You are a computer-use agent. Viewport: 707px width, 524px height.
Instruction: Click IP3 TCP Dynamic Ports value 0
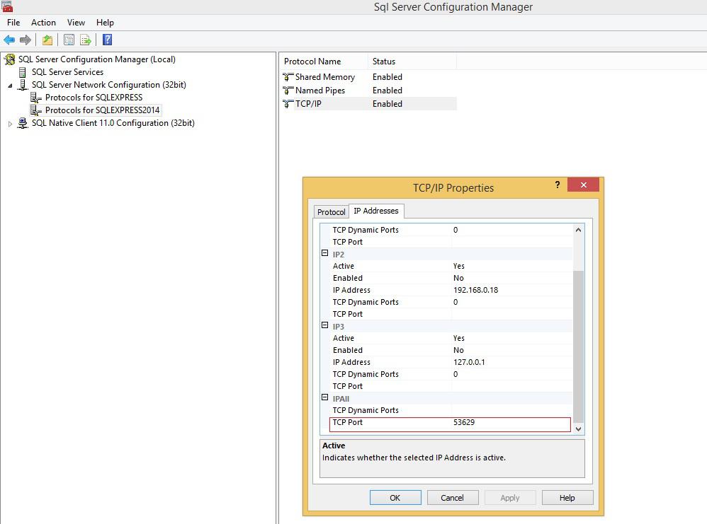(x=456, y=374)
